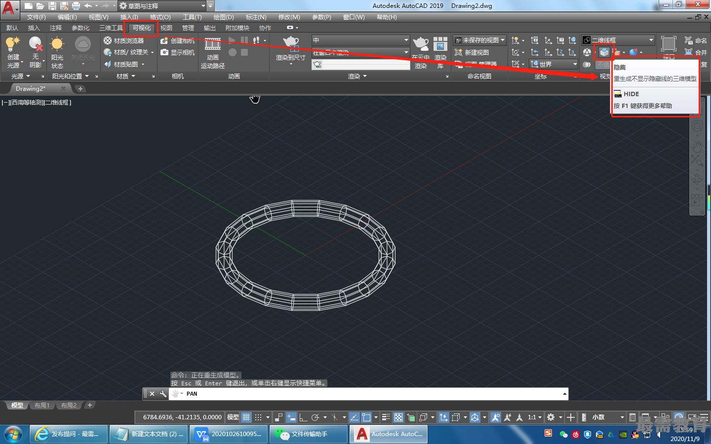This screenshot has width=711, height=444.
Task: Expand the Materials (材质) panel
Action: [x=126, y=76]
